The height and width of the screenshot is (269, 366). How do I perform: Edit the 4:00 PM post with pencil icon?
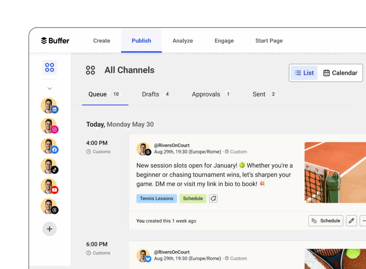pyautogui.click(x=351, y=221)
